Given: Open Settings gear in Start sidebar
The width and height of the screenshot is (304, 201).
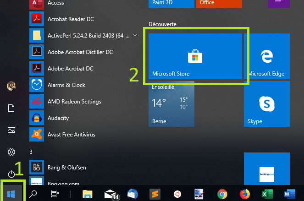Looking at the screenshot, I should pos(11,152).
